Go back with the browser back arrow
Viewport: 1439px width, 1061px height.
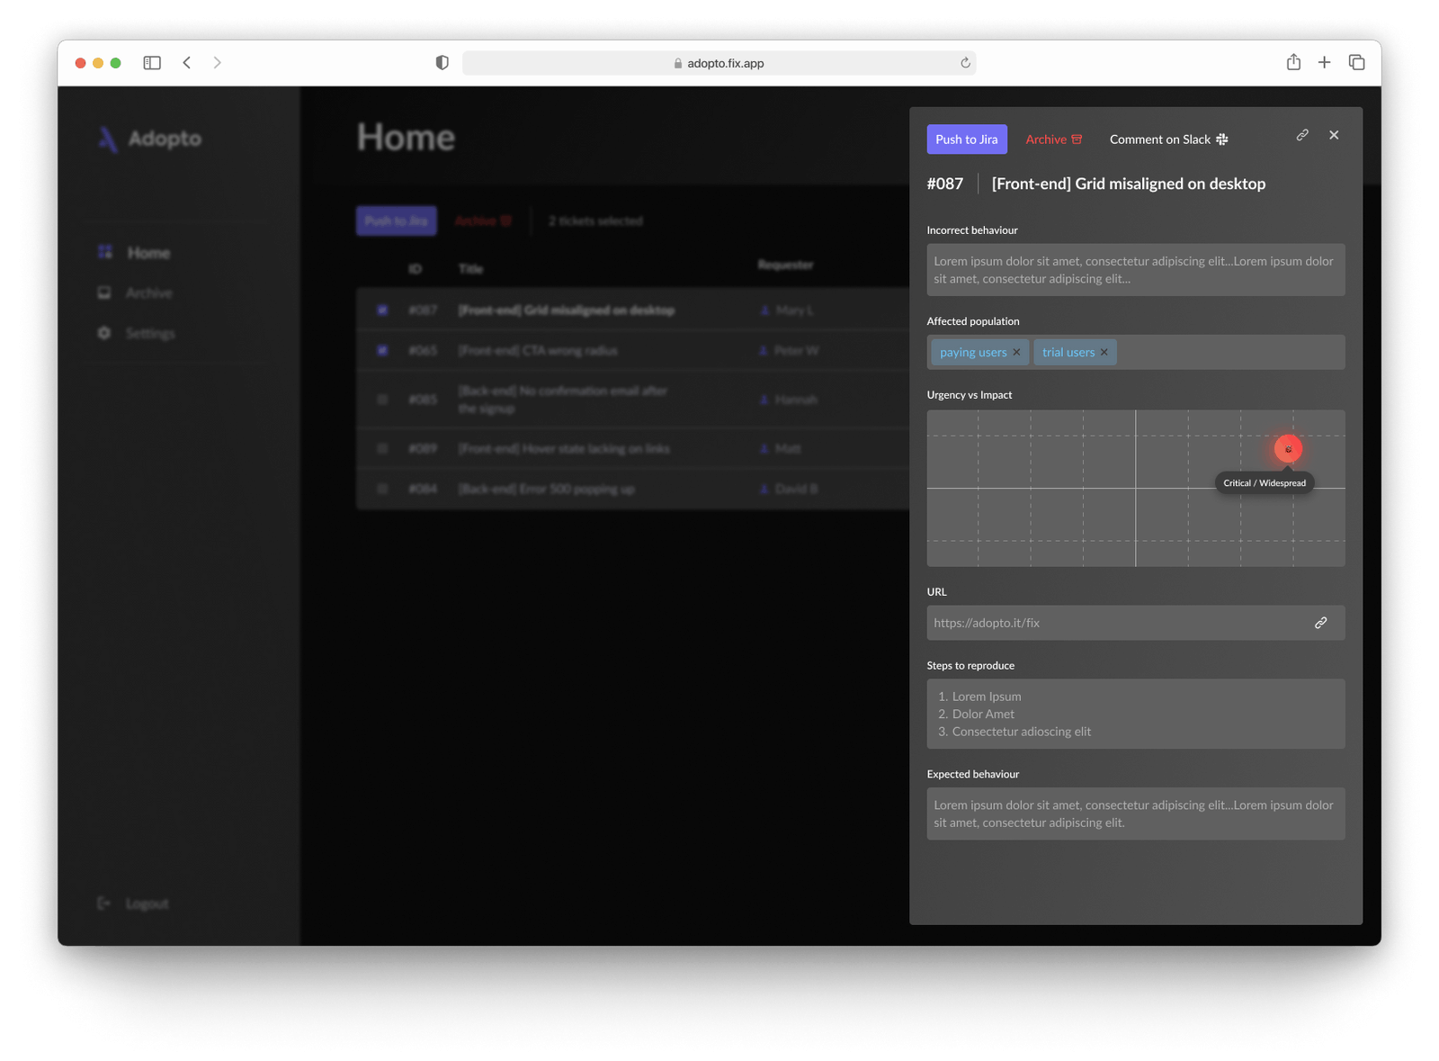point(187,63)
